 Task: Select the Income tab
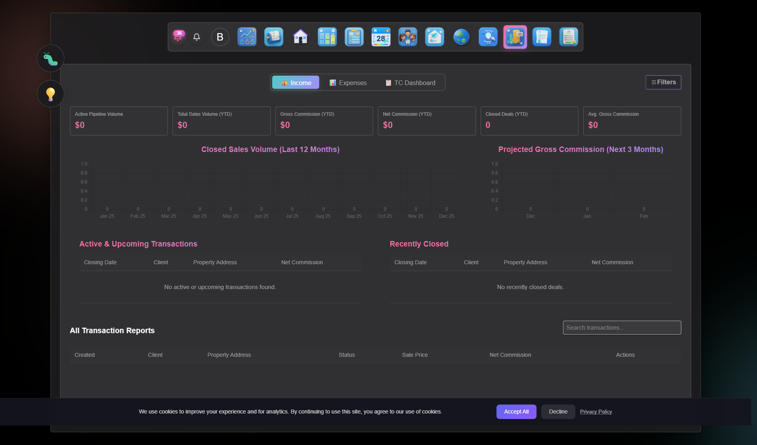(x=296, y=83)
